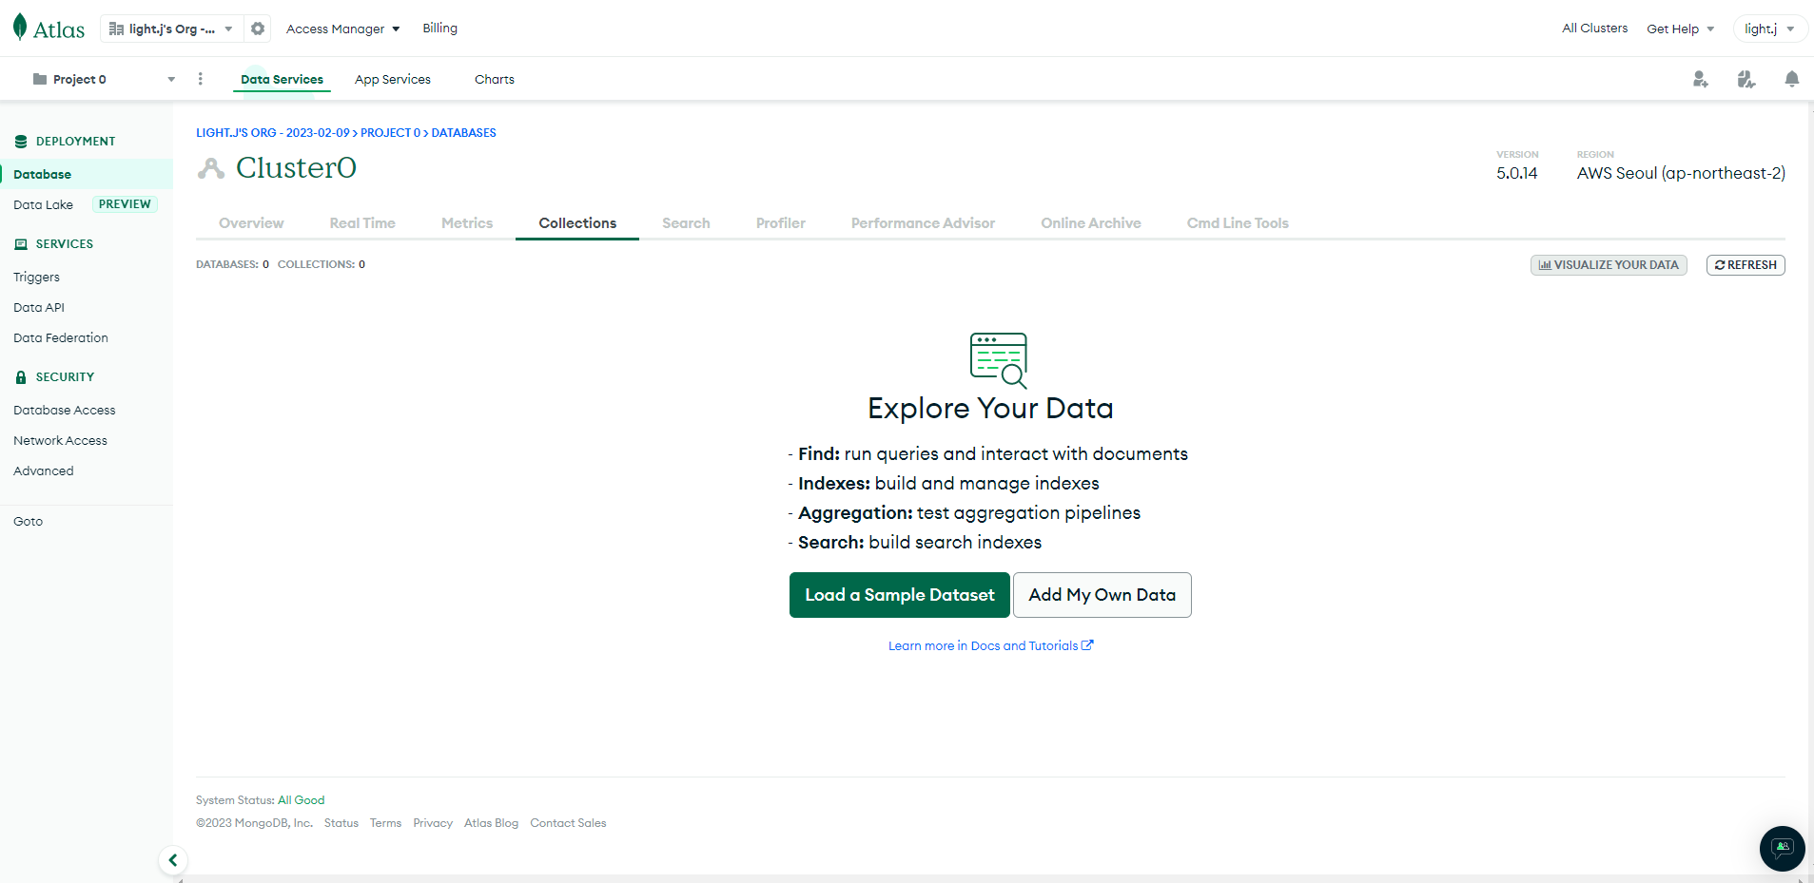Open Network Access in the sidebar
1814x883 pixels.
coord(60,441)
